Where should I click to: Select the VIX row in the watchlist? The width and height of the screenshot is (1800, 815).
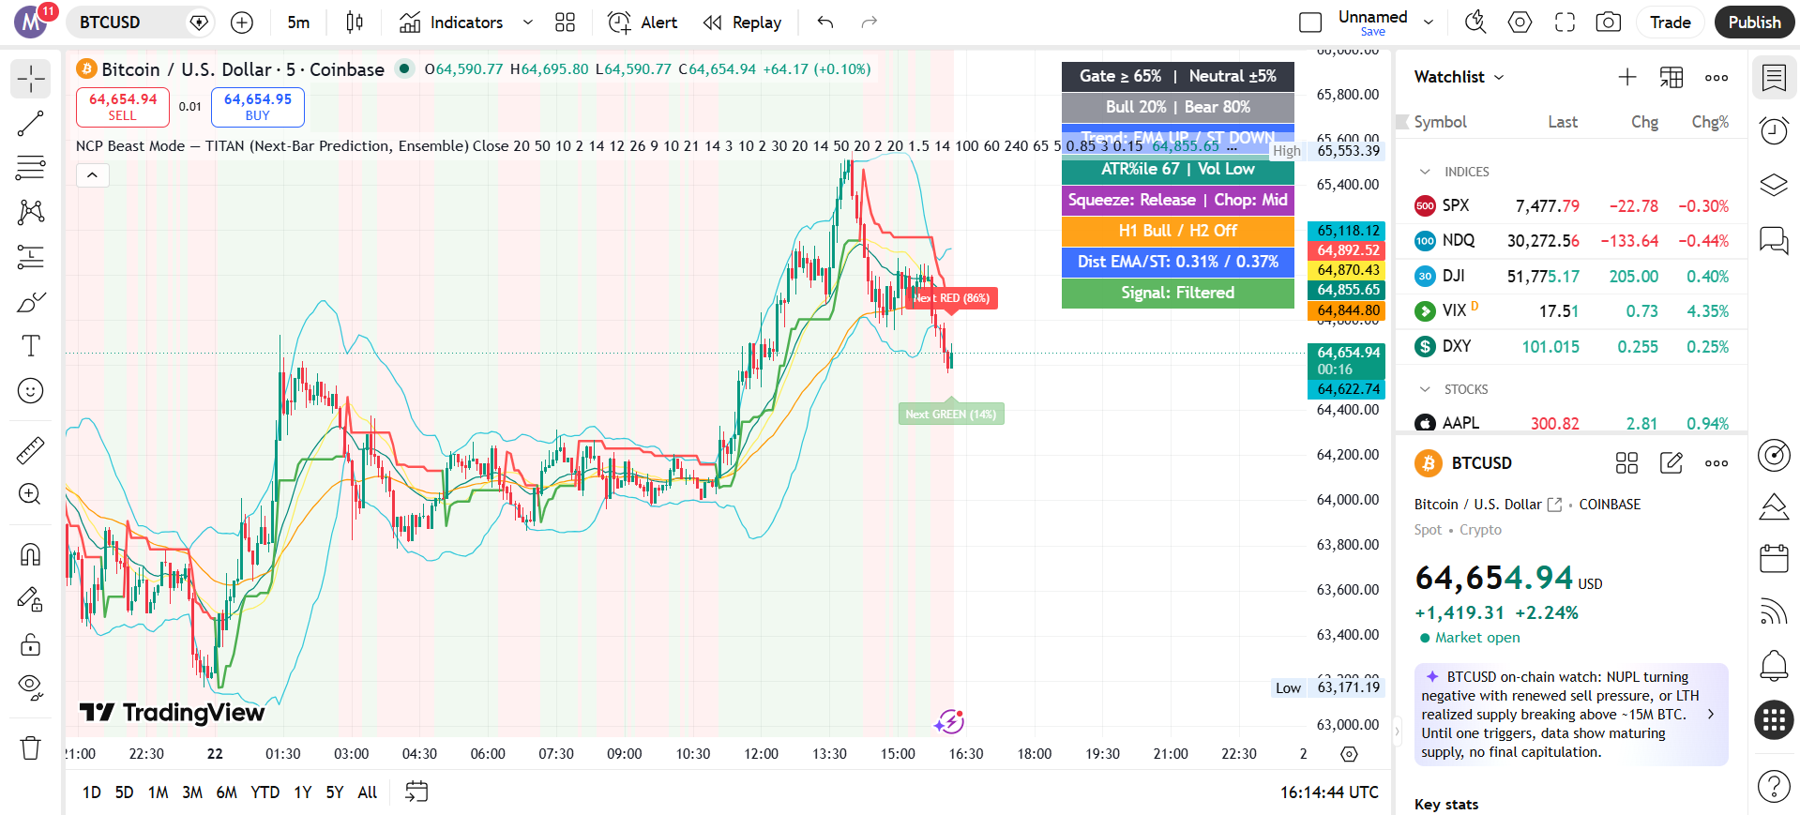click(1571, 311)
